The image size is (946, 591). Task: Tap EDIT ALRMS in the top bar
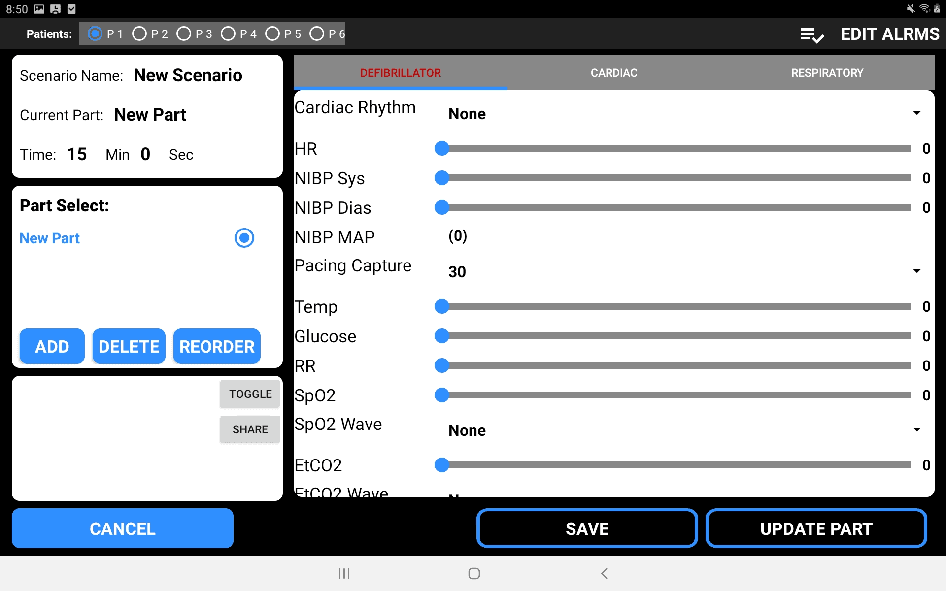tap(889, 33)
